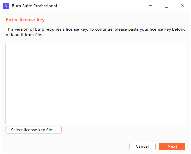Click the dash minimize icon in title bar
The image size is (191, 154).
(151, 6)
